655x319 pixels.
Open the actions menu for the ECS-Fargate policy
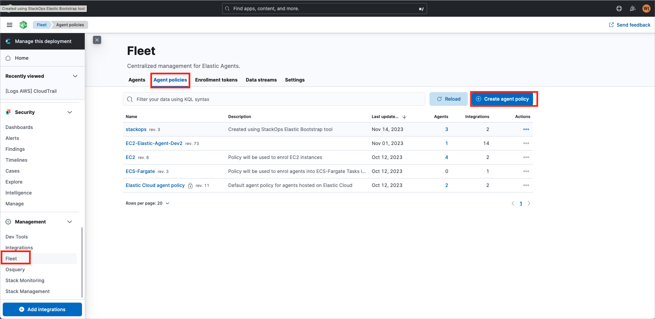526,171
